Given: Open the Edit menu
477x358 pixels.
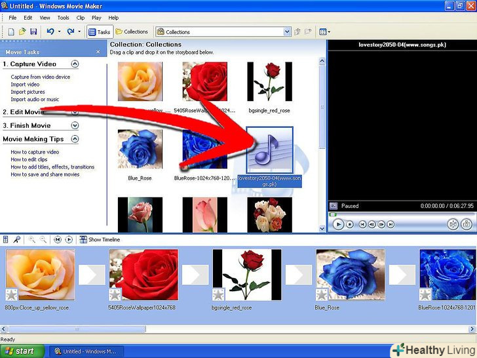Looking at the screenshot, I should click(x=28, y=18).
